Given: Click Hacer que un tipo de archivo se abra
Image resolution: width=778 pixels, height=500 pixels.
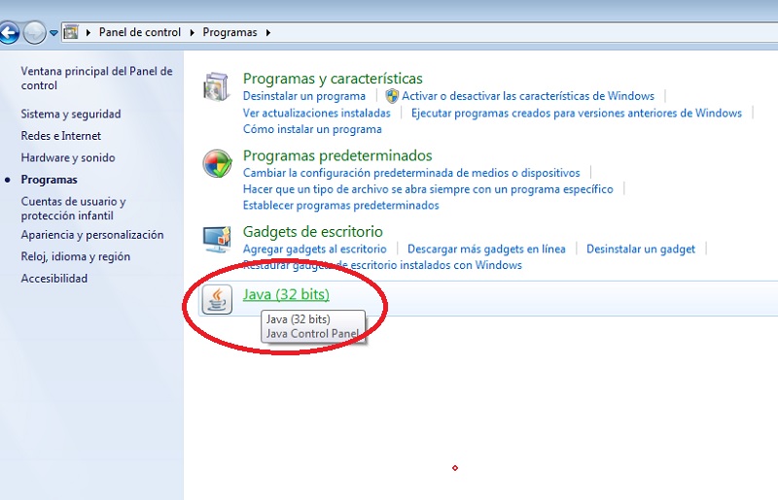Looking at the screenshot, I should coord(428,189).
